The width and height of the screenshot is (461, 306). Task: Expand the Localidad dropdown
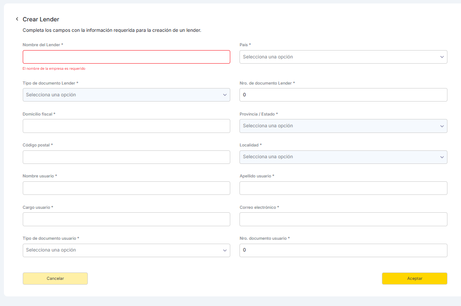pyautogui.click(x=343, y=157)
